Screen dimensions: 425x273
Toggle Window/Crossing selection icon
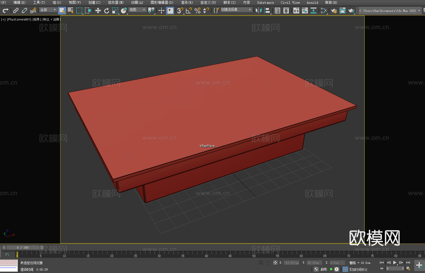pyautogui.click(x=88, y=10)
